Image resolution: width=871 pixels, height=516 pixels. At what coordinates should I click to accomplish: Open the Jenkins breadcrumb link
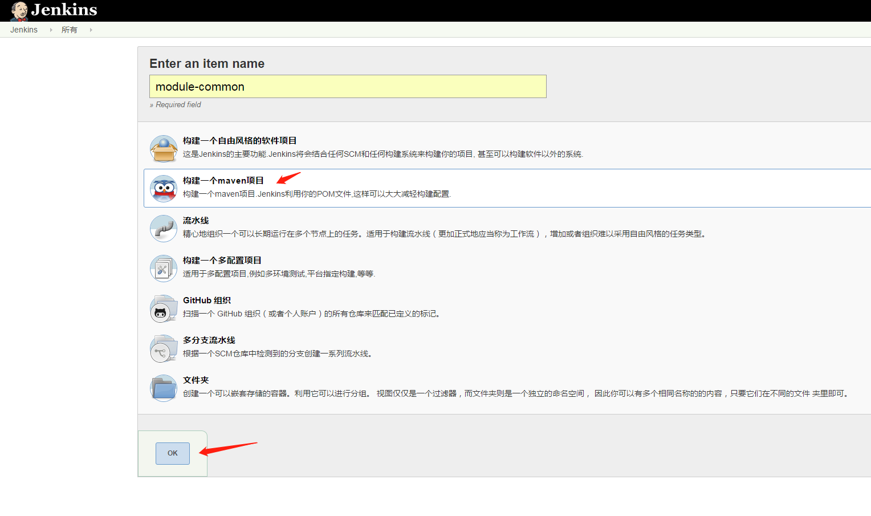point(24,30)
